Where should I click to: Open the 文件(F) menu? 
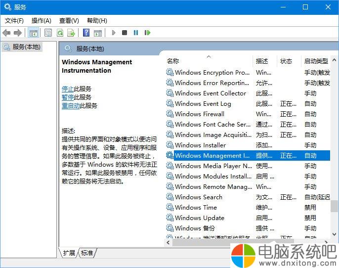tap(14, 21)
